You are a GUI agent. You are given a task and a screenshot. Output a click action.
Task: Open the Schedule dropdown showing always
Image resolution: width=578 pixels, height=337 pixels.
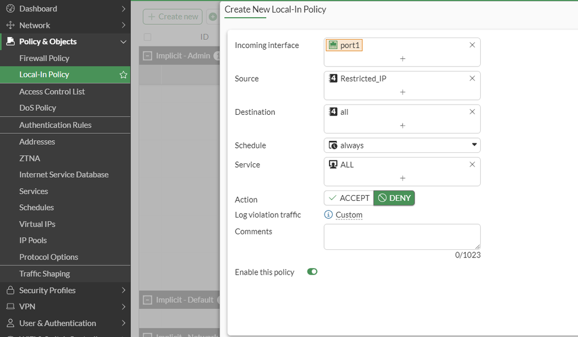click(x=402, y=145)
